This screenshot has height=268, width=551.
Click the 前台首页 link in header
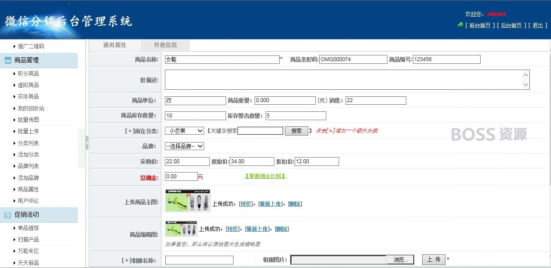point(480,26)
